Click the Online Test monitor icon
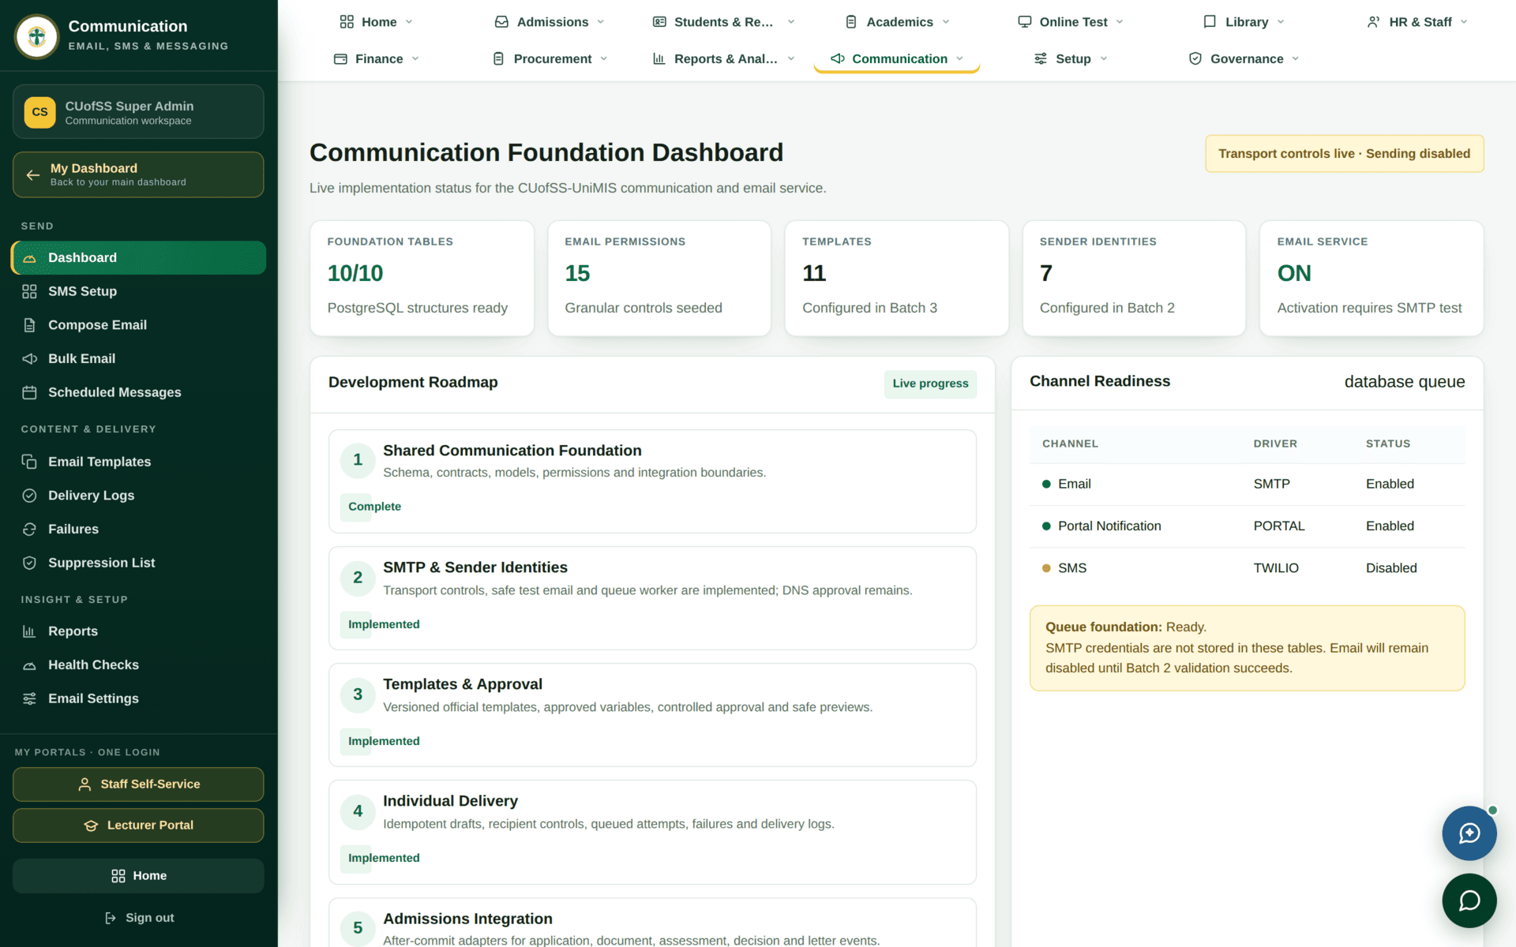Image resolution: width=1516 pixels, height=947 pixels. pos(1025,22)
